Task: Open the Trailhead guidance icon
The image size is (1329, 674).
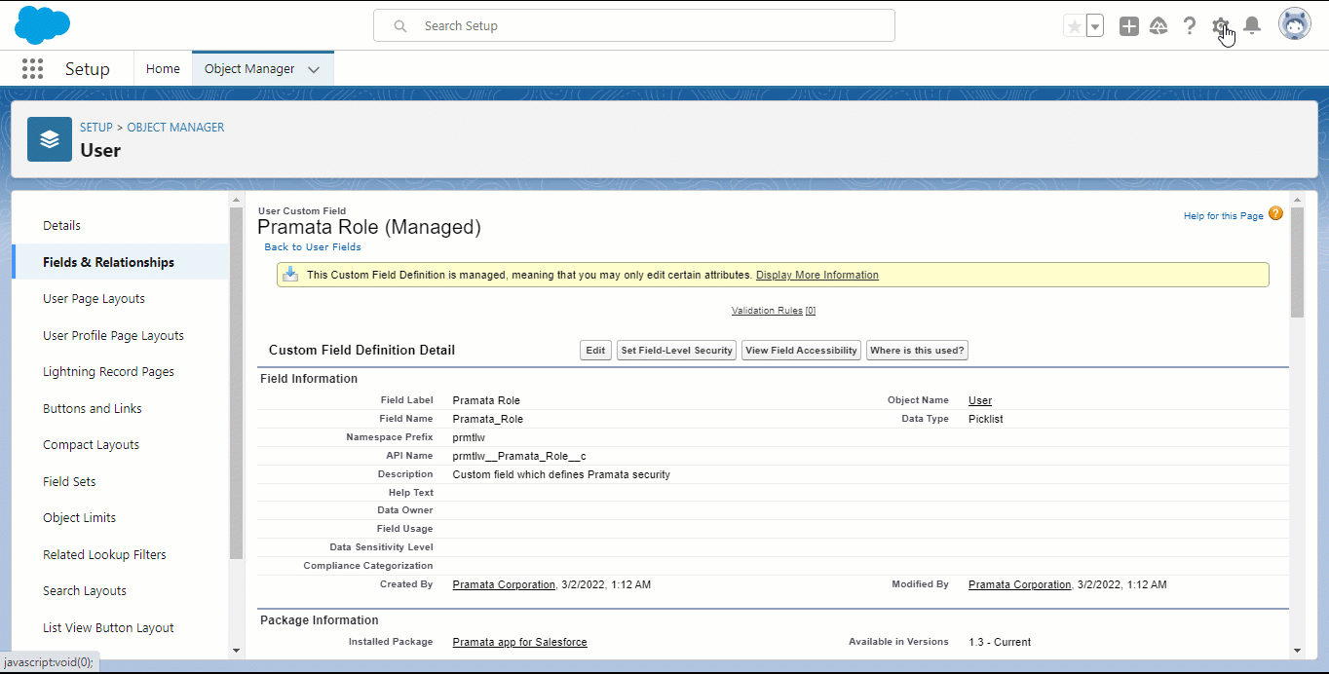Action: tap(1159, 26)
